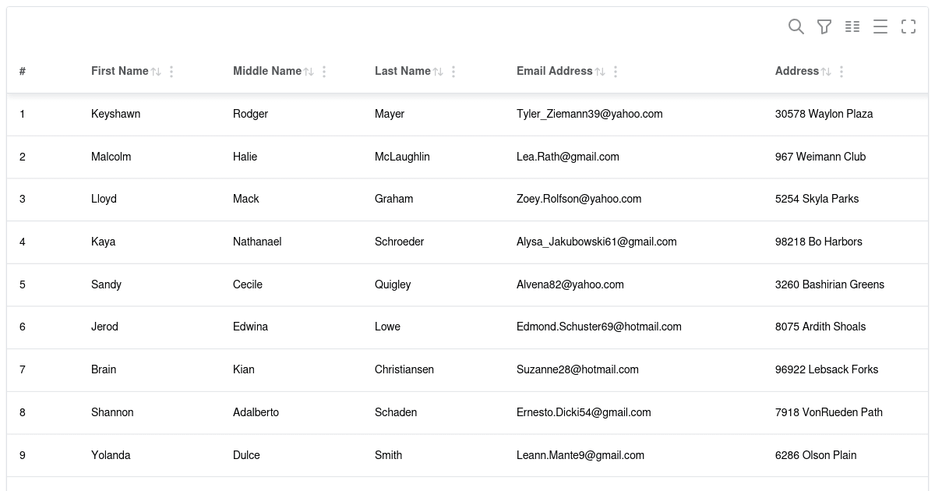Open Address column actions menu

point(841,72)
